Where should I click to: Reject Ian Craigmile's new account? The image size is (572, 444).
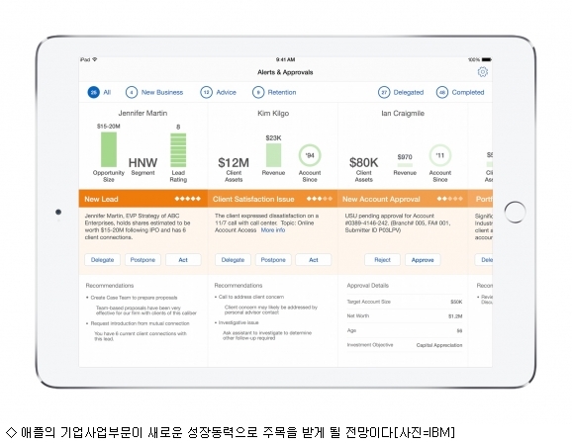(x=382, y=259)
